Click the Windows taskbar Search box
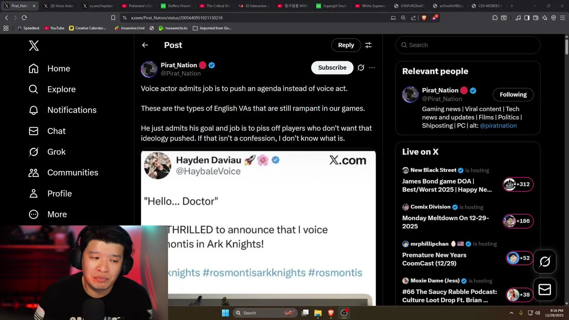The height and width of the screenshot is (320, 569). click(x=264, y=313)
